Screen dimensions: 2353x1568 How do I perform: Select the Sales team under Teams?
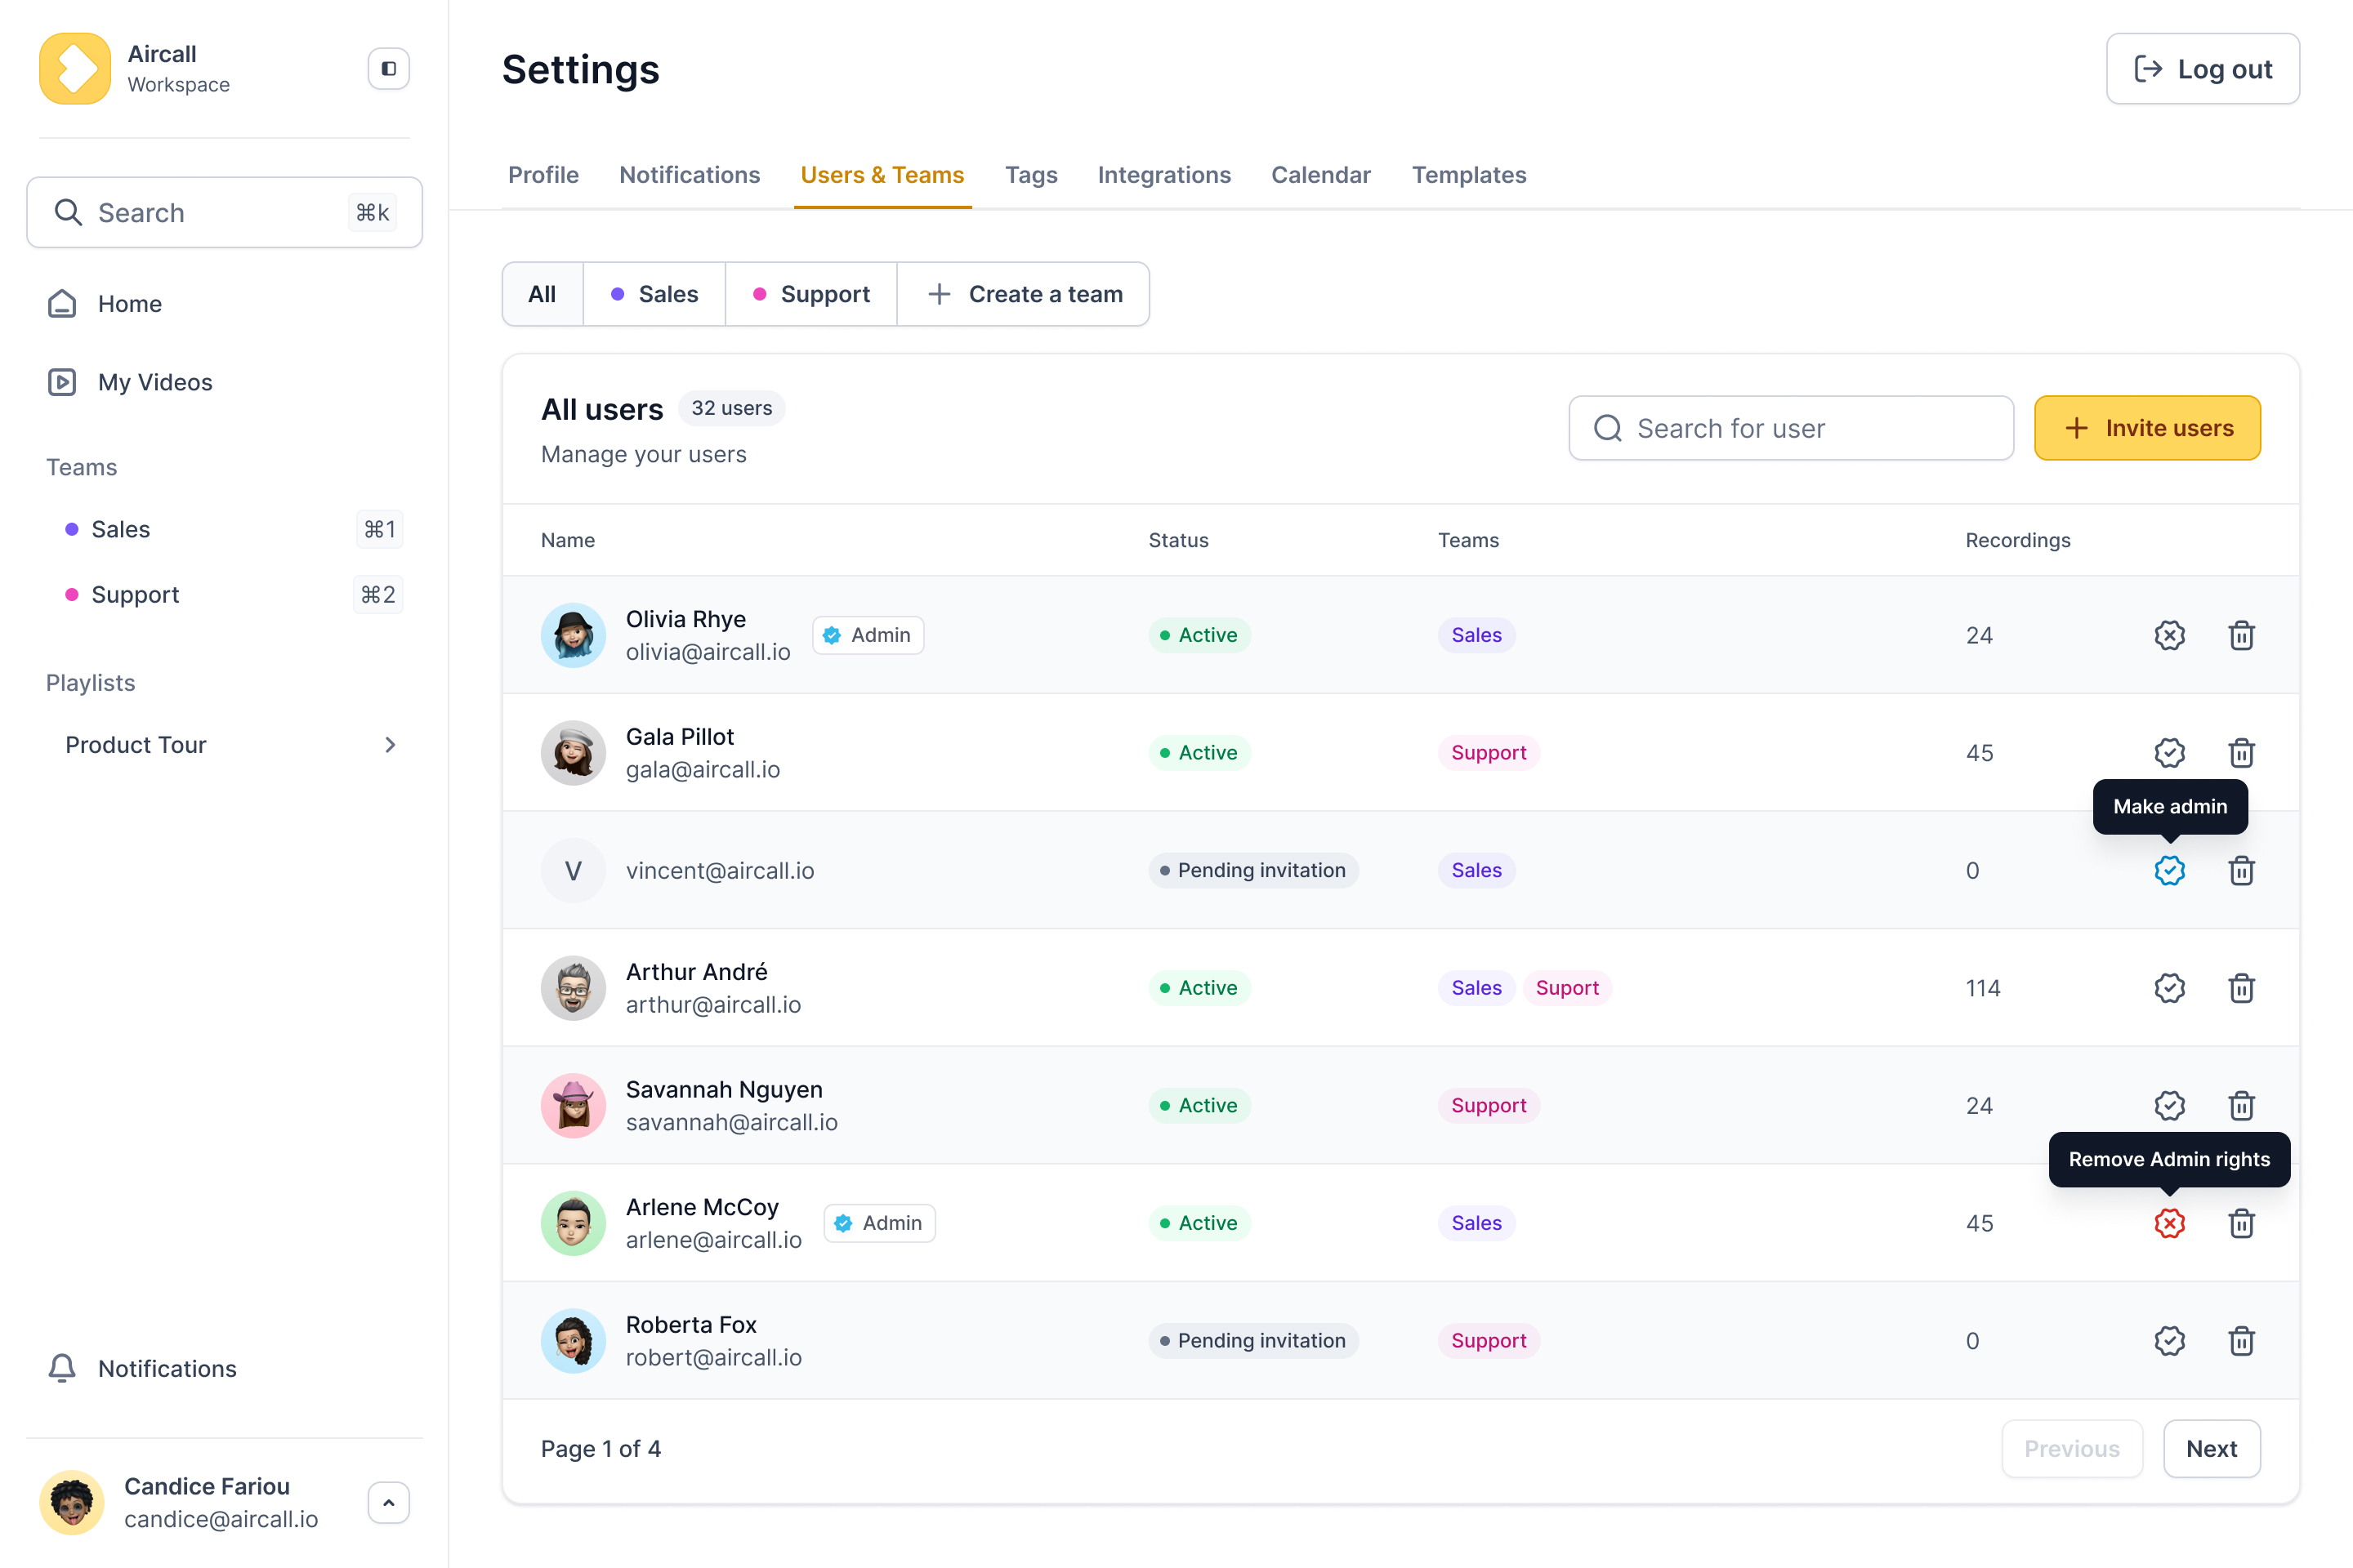(x=119, y=529)
